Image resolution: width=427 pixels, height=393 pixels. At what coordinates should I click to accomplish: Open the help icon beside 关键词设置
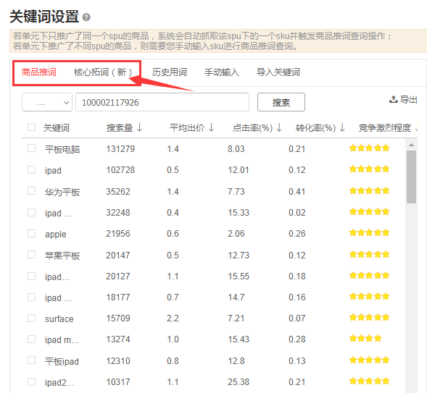[86, 17]
